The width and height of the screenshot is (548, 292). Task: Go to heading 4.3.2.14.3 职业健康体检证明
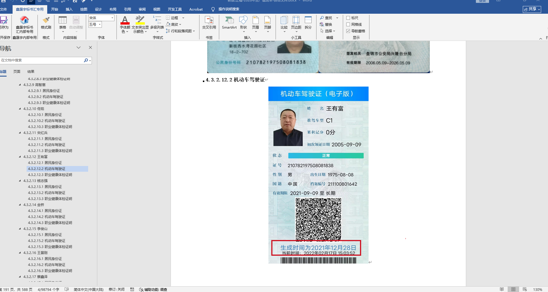click(x=50, y=223)
